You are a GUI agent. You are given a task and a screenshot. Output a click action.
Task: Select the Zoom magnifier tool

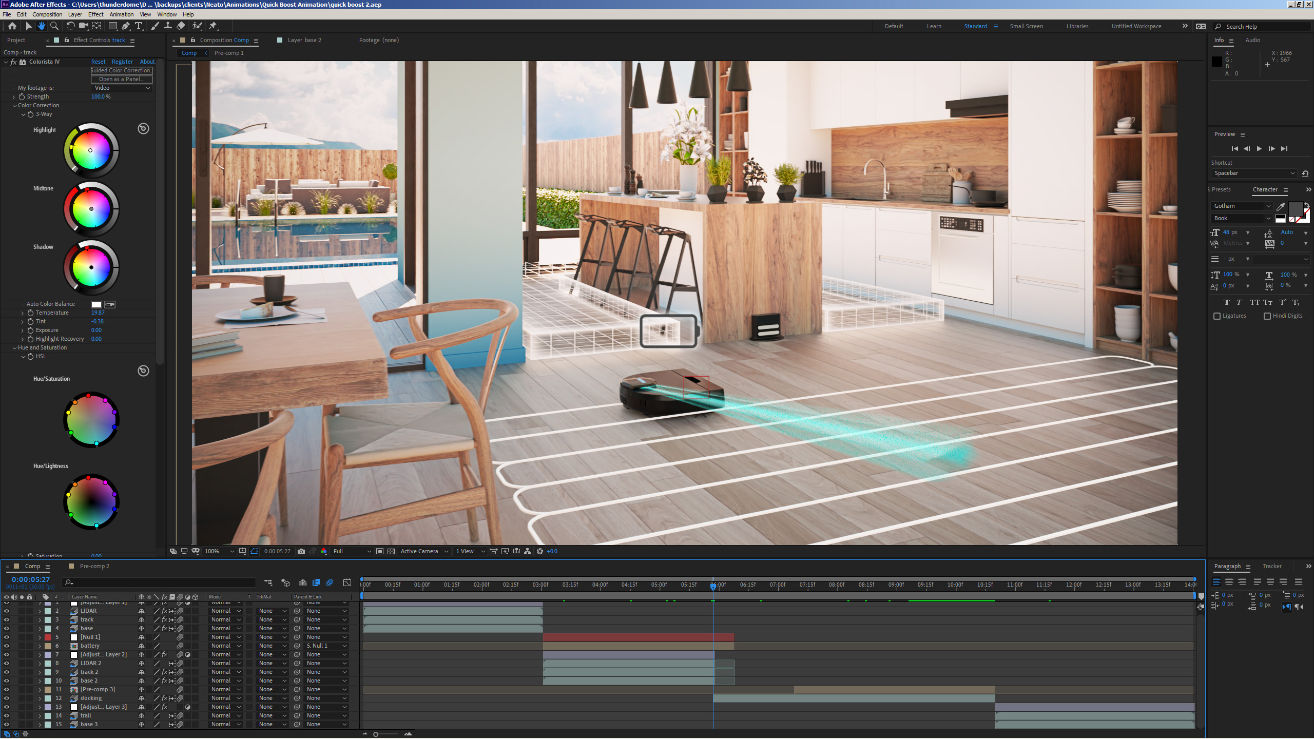[x=54, y=26]
